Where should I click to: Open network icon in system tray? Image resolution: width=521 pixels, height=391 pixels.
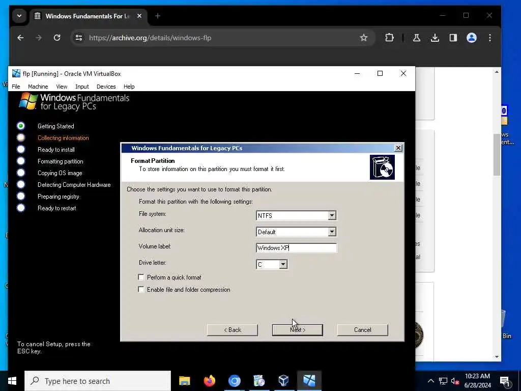443,381
